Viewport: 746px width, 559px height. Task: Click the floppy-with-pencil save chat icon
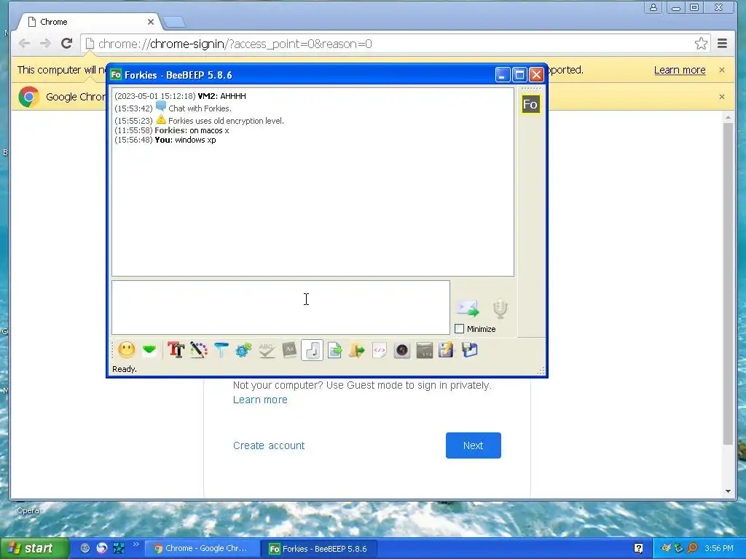(x=447, y=350)
